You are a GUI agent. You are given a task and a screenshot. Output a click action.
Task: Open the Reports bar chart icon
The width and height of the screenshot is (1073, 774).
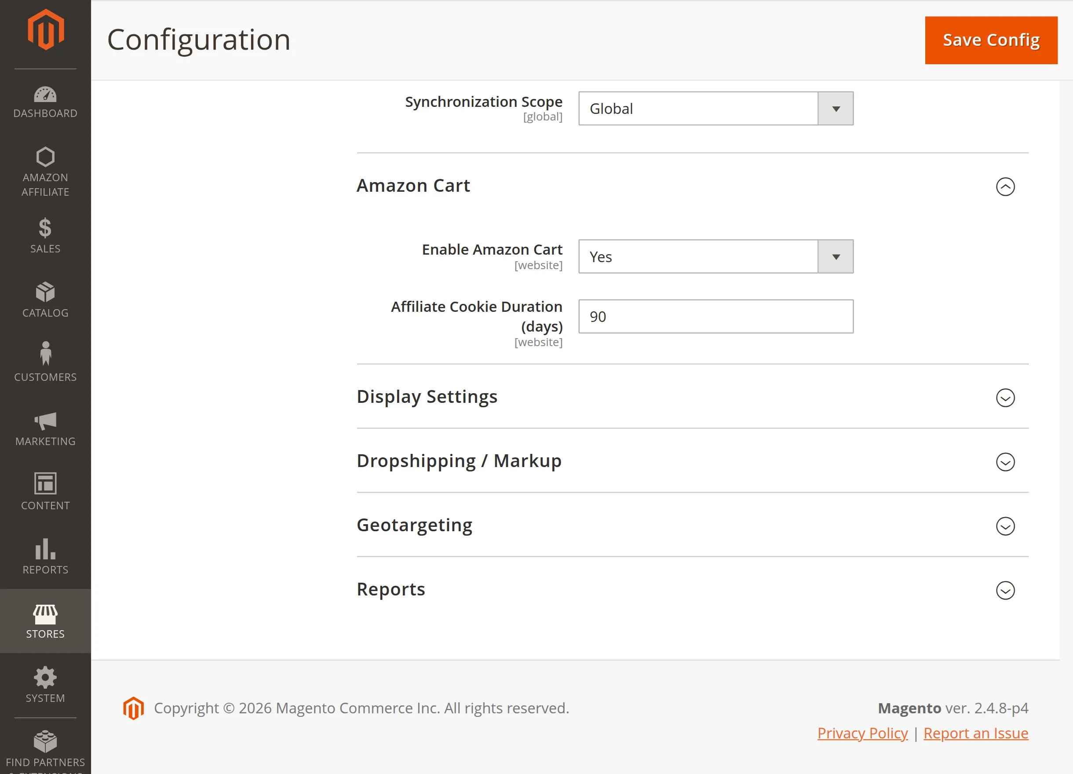coord(45,549)
